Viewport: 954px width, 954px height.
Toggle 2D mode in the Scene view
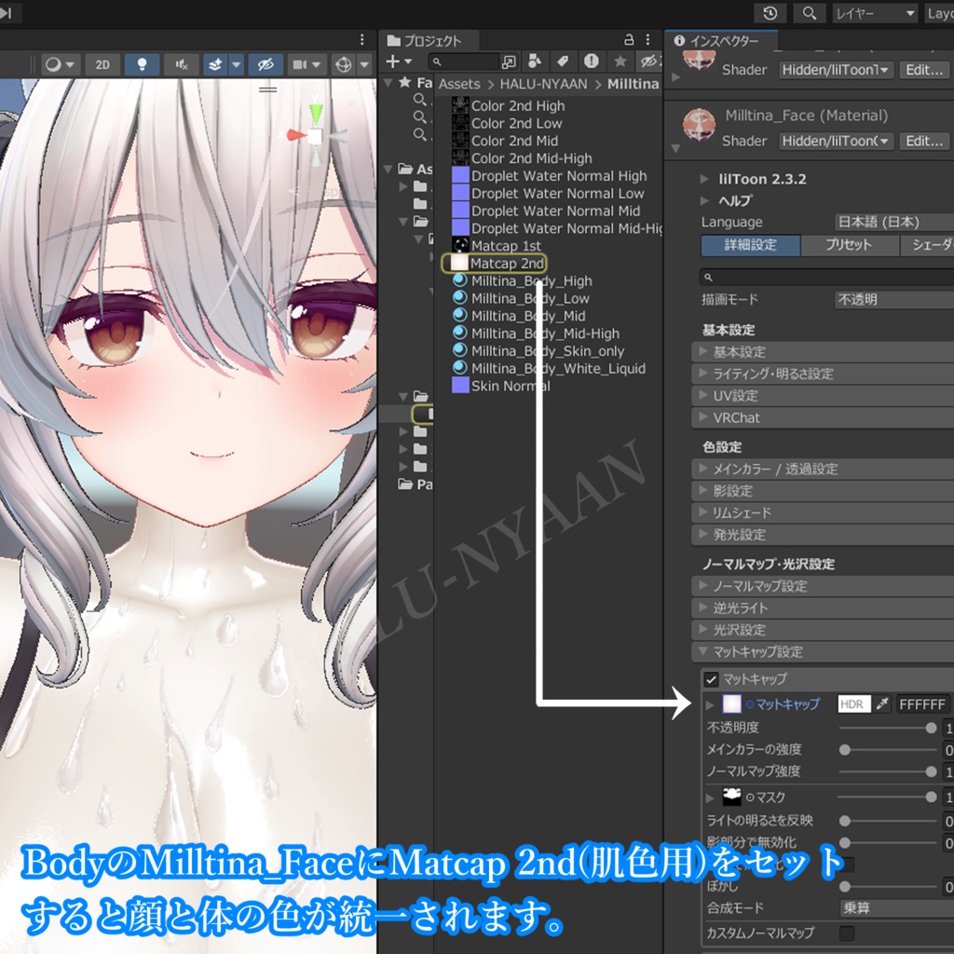[102, 64]
